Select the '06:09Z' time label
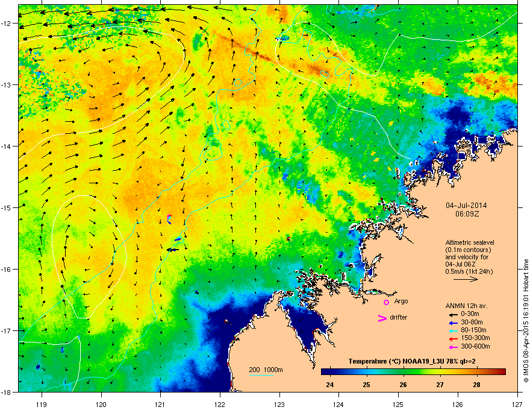Screen dimensions: 530x410 click(467, 214)
